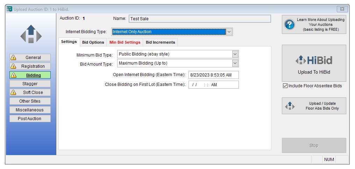This screenshot has height=169, width=355.
Task: Open the General section
Action: (x=30, y=58)
